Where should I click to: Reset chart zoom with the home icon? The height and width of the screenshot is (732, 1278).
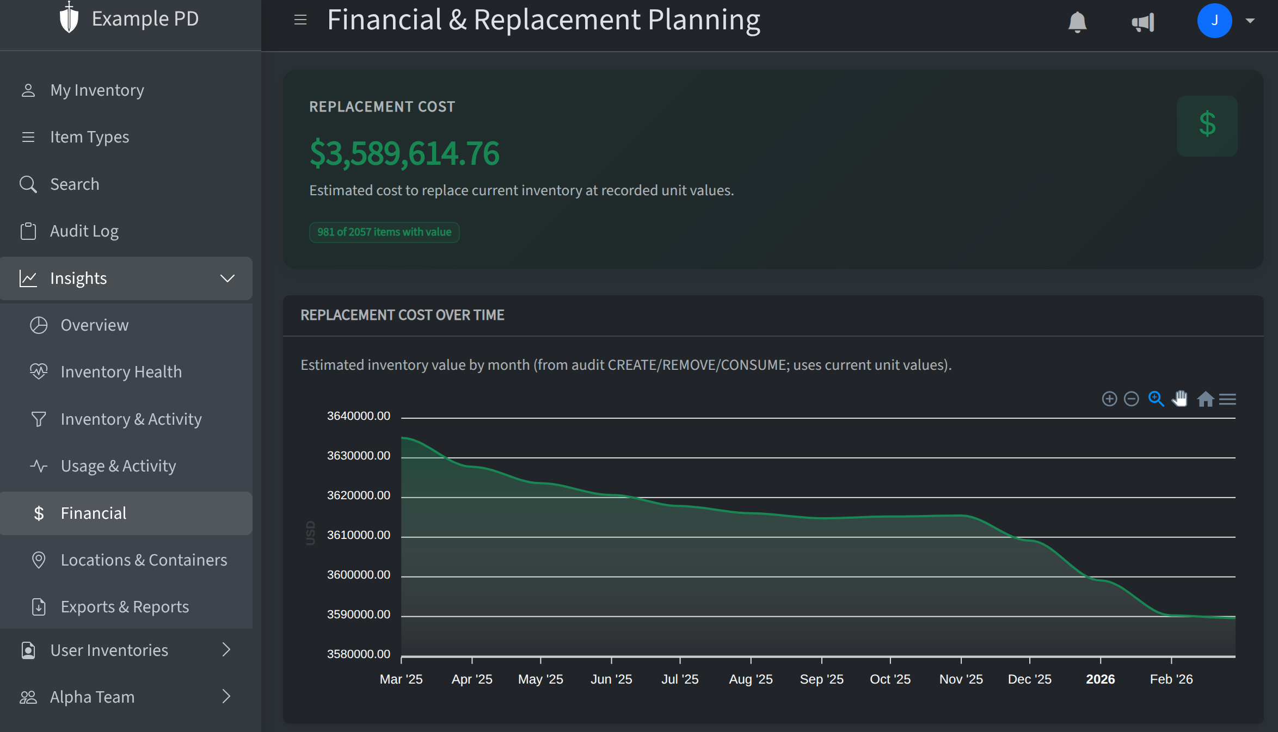pos(1205,399)
